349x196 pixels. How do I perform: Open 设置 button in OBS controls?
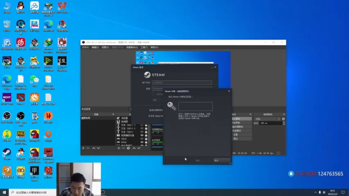click(x=242, y=135)
